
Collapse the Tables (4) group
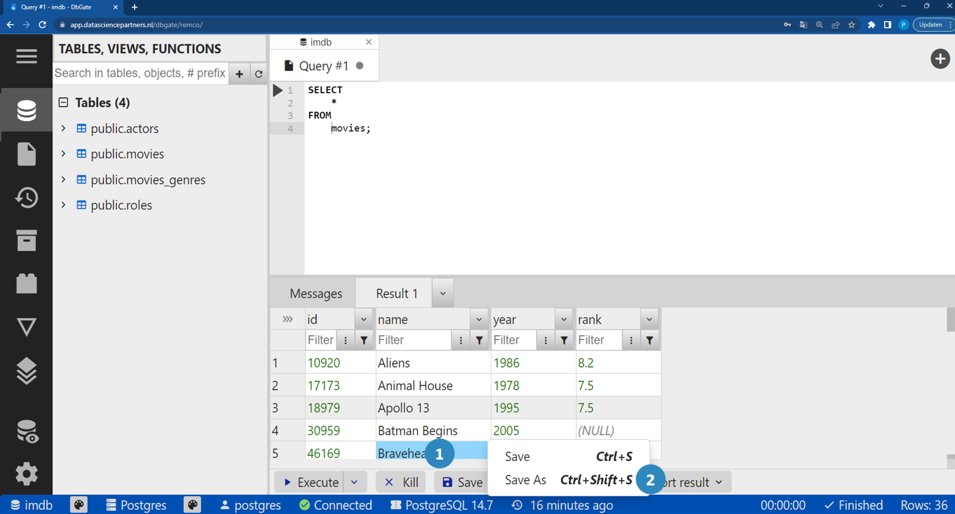click(x=63, y=102)
